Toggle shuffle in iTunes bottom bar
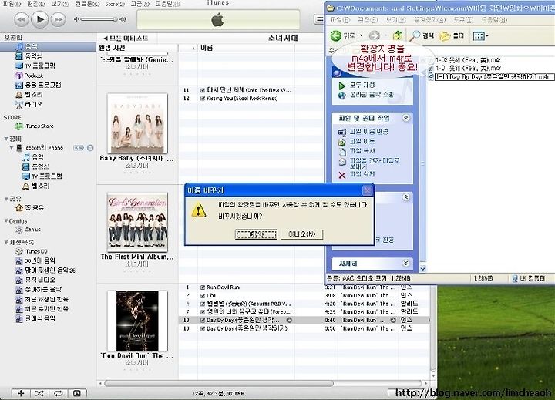This screenshot has height=400, width=555. 39,393
